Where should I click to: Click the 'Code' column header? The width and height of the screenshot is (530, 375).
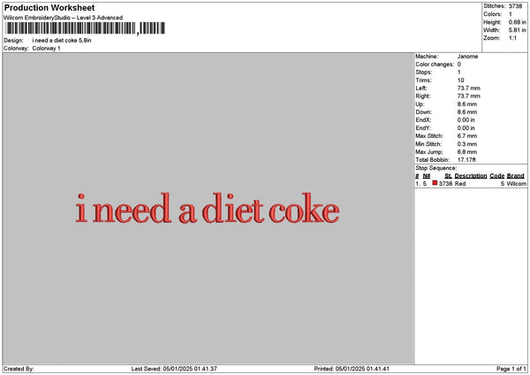[x=496, y=176]
